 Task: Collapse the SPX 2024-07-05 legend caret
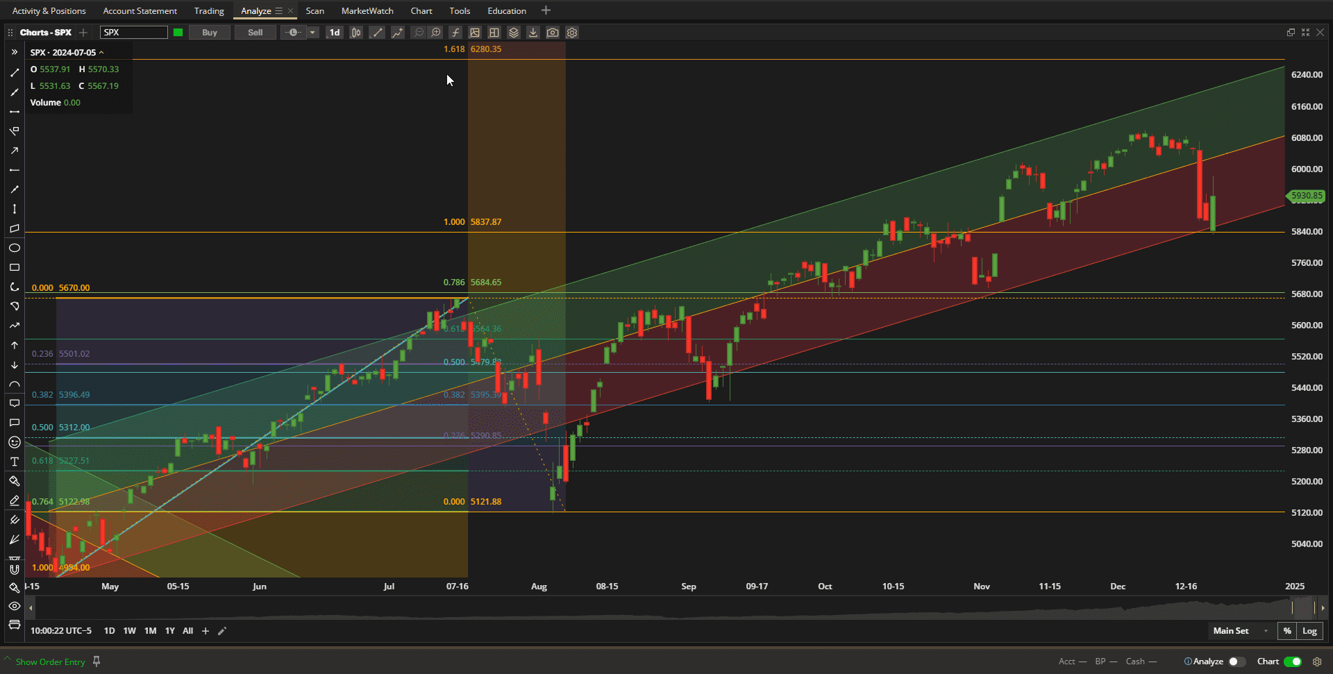pos(101,53)
